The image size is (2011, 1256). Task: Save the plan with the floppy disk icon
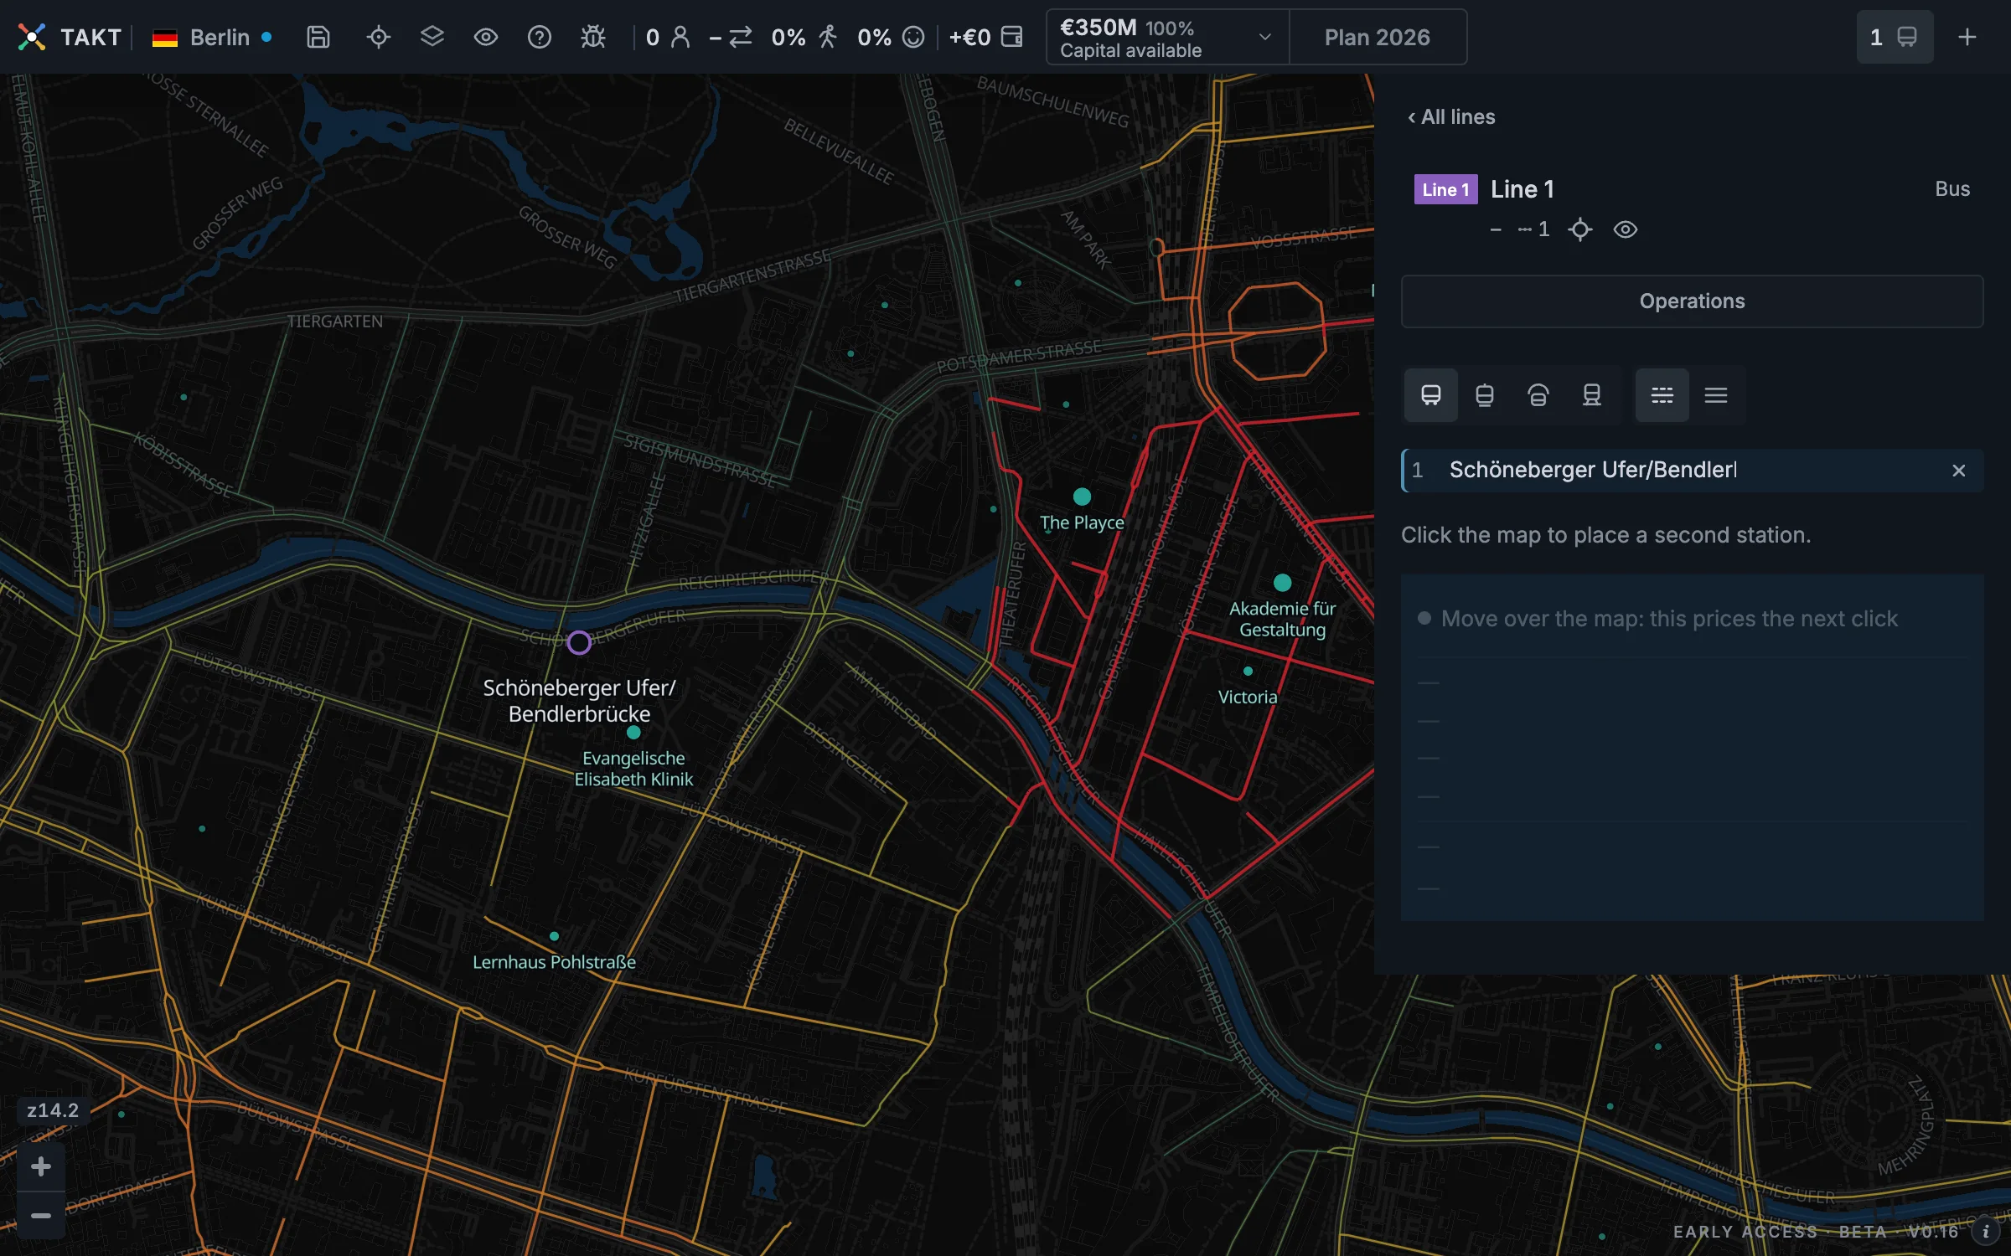click(318, 37)
